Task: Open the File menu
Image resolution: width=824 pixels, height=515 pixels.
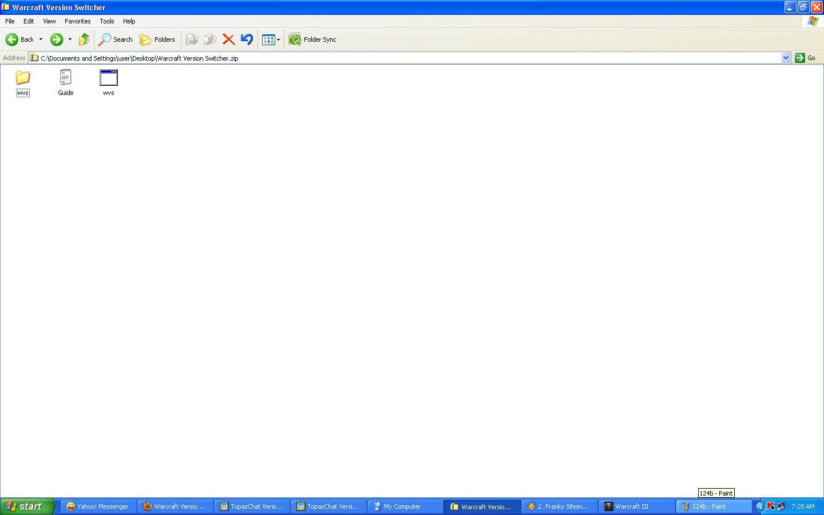Action: (x=10, y=21)
